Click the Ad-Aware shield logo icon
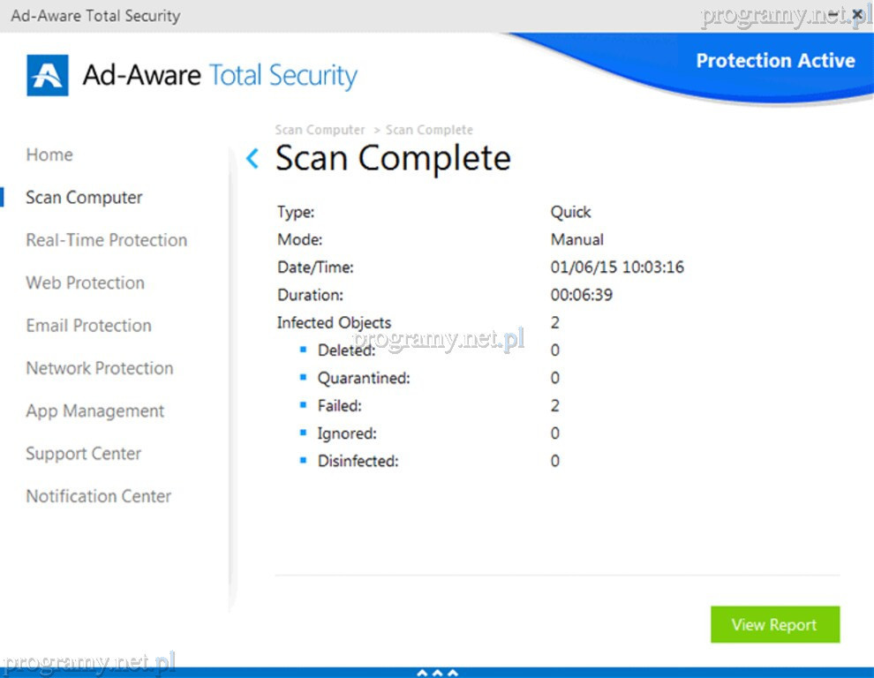 coord(48,76)
